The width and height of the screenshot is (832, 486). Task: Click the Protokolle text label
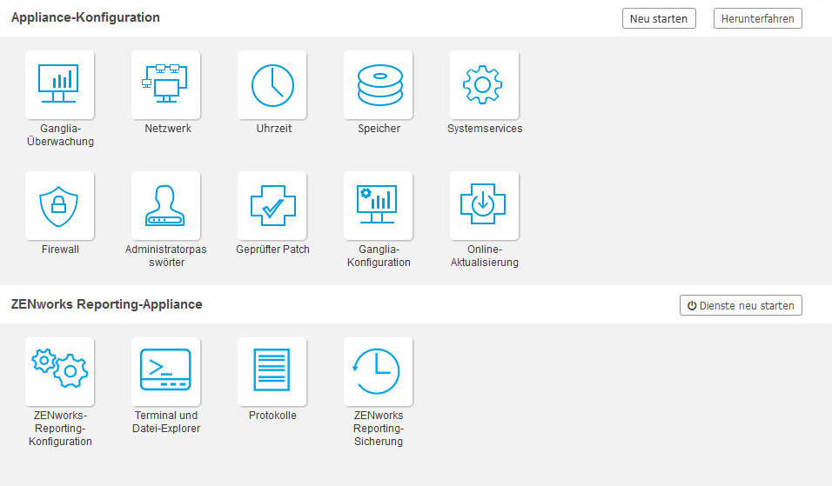272,415
